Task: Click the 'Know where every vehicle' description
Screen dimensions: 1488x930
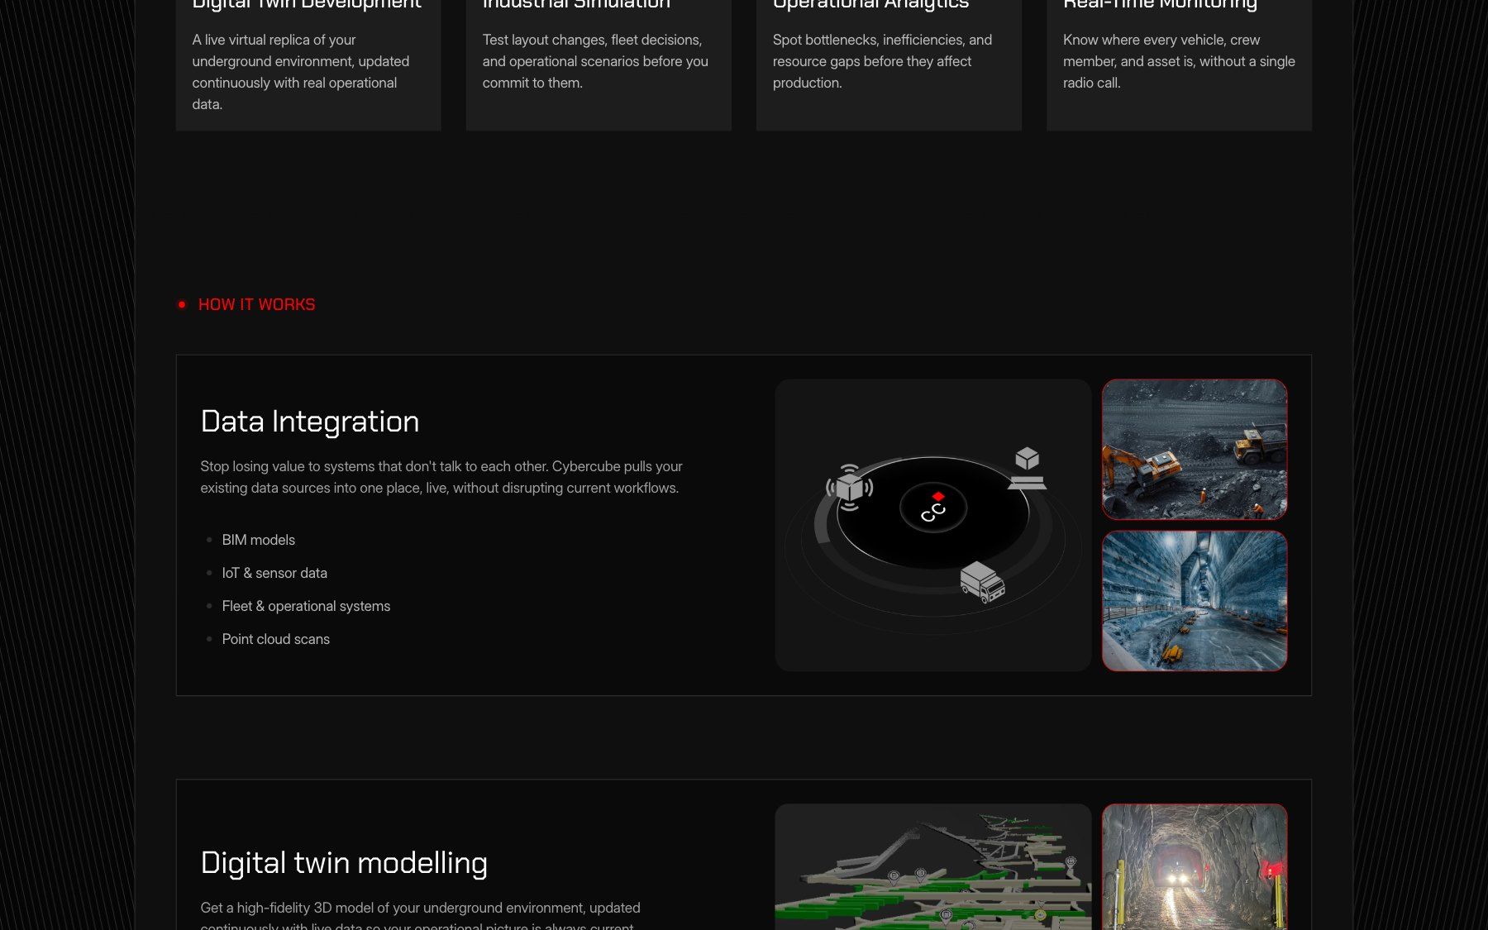Action: coord(1179,61)
